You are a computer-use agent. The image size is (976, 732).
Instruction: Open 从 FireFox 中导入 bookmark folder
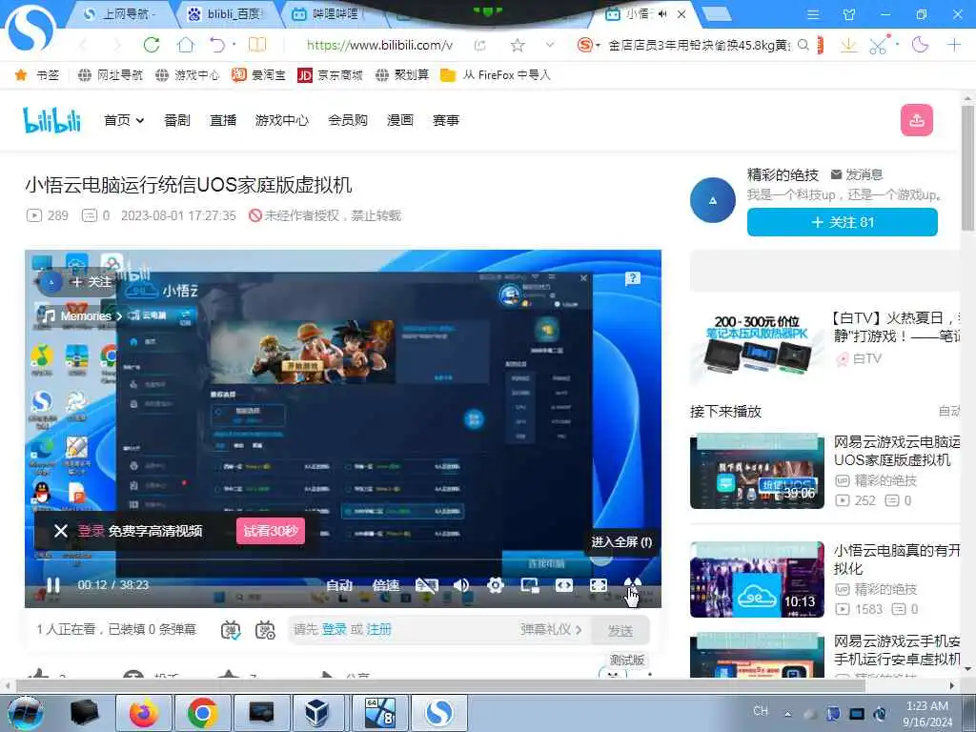tap(496, 75)
